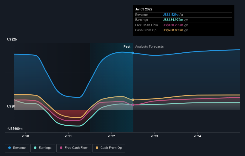The width and height of the screenshot is (245, 156).
Task: Click the US$2b y-axis label
Action: (12, 39)
